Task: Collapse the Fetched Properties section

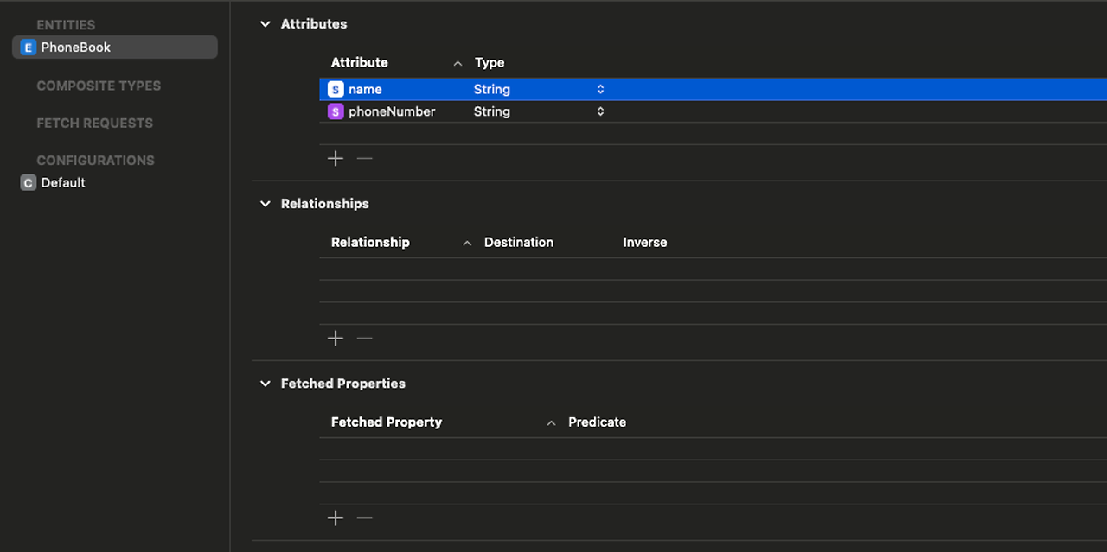Action: 266,384
